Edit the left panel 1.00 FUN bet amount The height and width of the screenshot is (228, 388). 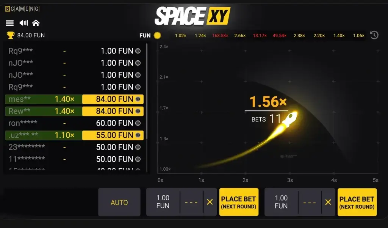(x=163, y=202)
